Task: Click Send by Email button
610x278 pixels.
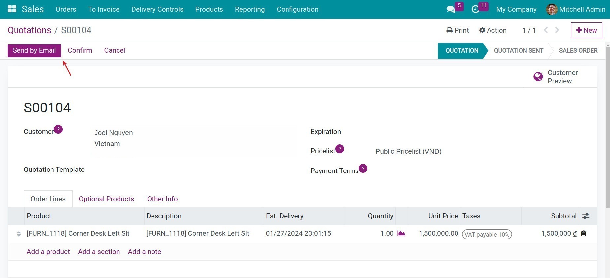Action: 34,50
